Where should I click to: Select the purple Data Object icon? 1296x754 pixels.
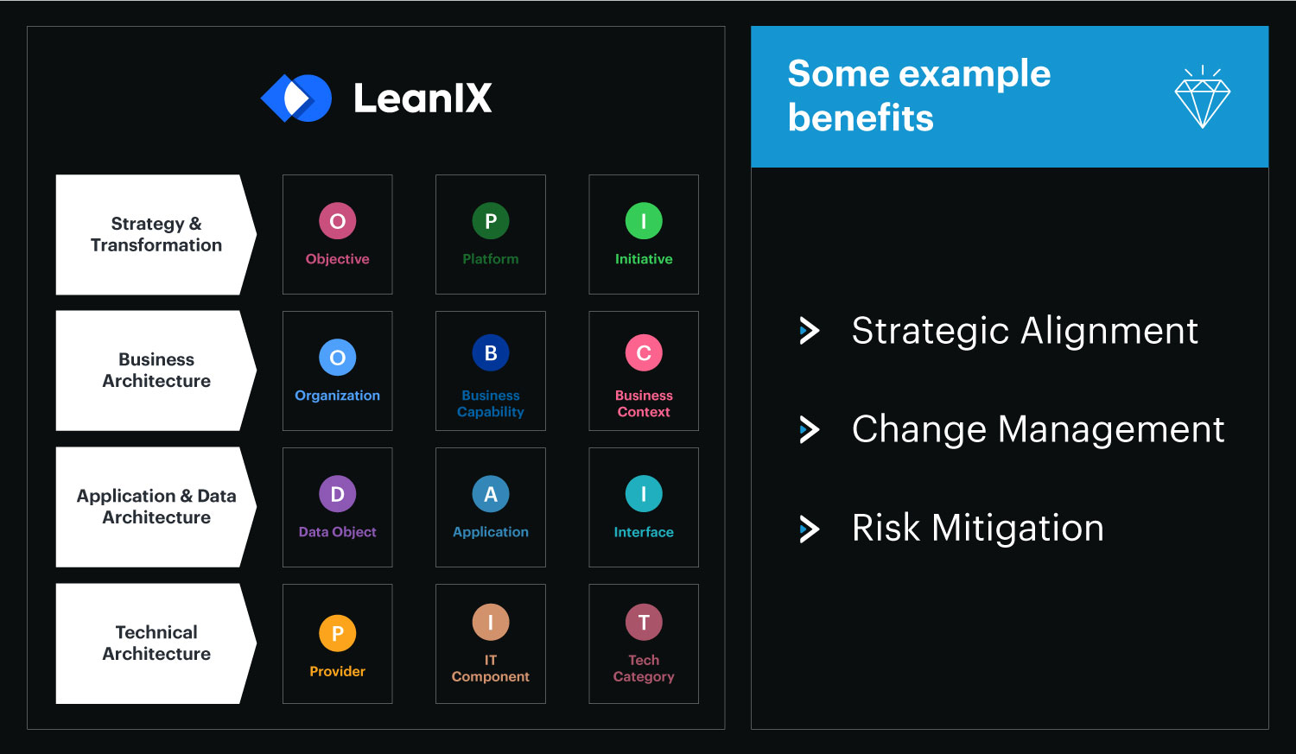point(337,494)
